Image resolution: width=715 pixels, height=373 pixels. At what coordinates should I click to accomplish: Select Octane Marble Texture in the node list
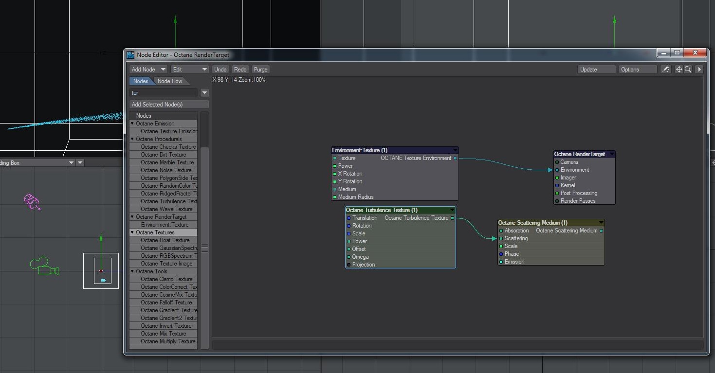coord(164,162)
